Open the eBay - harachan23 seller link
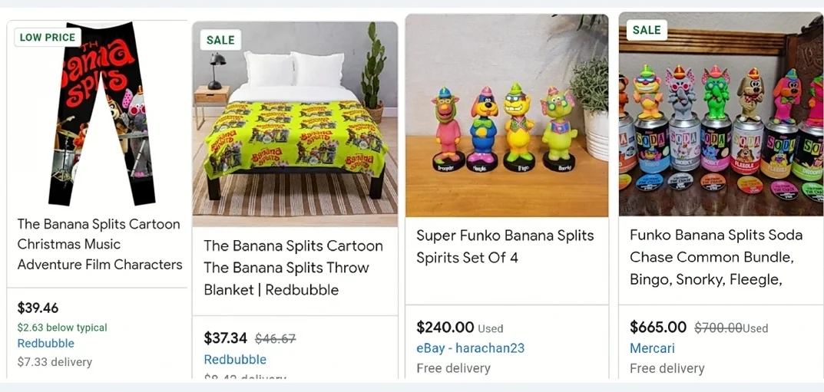This screenshot has height=392, width=824. click(470, 348)
